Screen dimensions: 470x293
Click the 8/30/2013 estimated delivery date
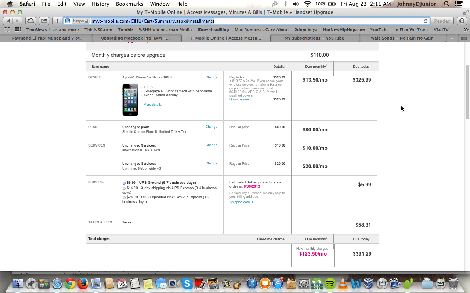coord(252,186)
